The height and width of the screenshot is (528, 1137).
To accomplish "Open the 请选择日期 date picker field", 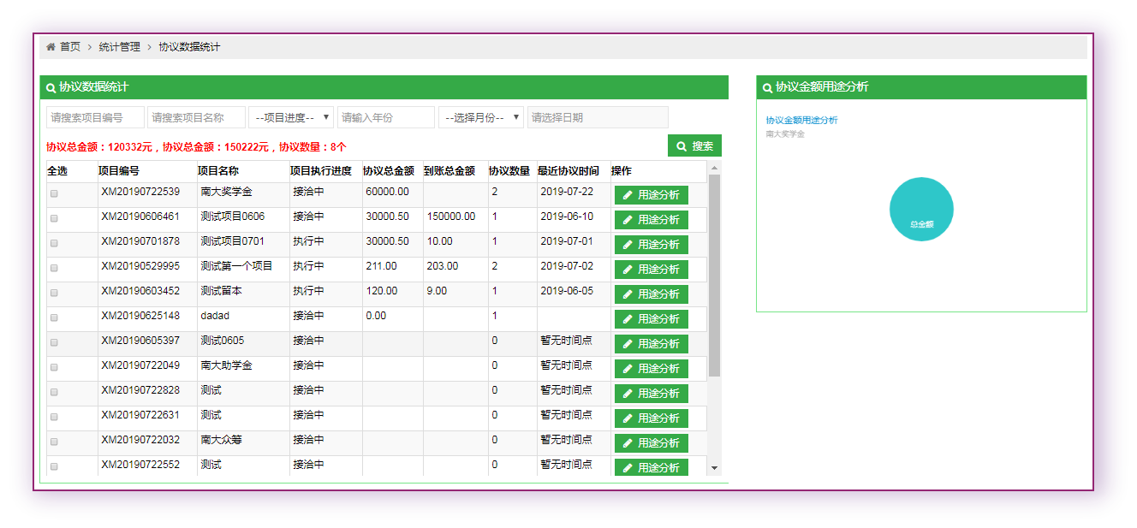I will [597, 117].
